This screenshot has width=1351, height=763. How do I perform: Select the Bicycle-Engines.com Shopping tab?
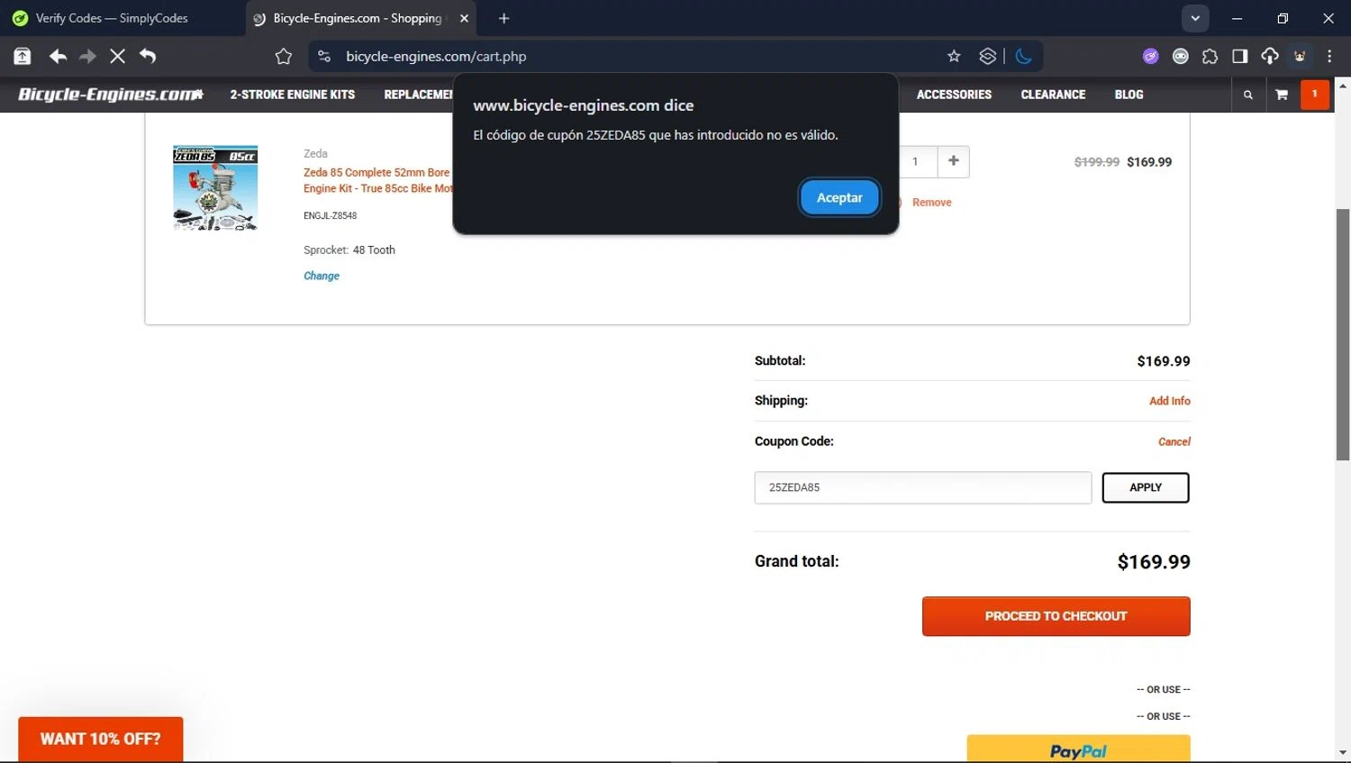tap(356, 18)
